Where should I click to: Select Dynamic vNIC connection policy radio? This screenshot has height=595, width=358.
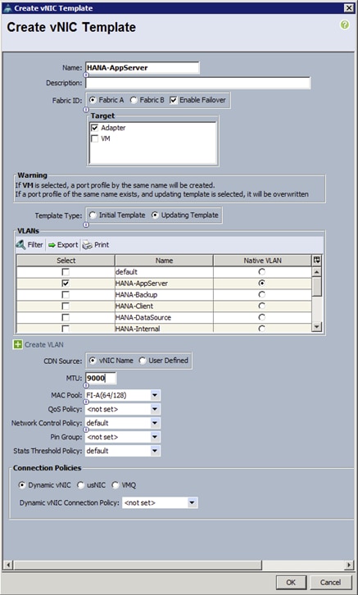[22, 485]
